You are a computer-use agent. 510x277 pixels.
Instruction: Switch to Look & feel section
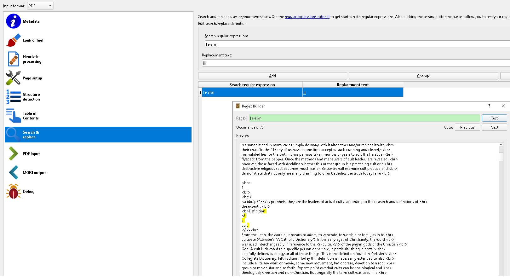pyautogui.click(x=33, y=40)
